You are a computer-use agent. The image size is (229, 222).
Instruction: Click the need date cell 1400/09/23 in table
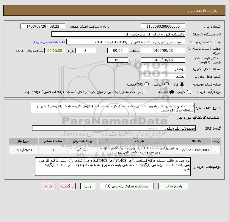[x=23, y=150]
